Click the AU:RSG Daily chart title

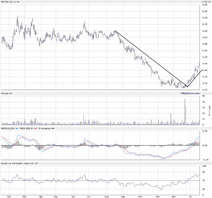click(x=8, y=2)
